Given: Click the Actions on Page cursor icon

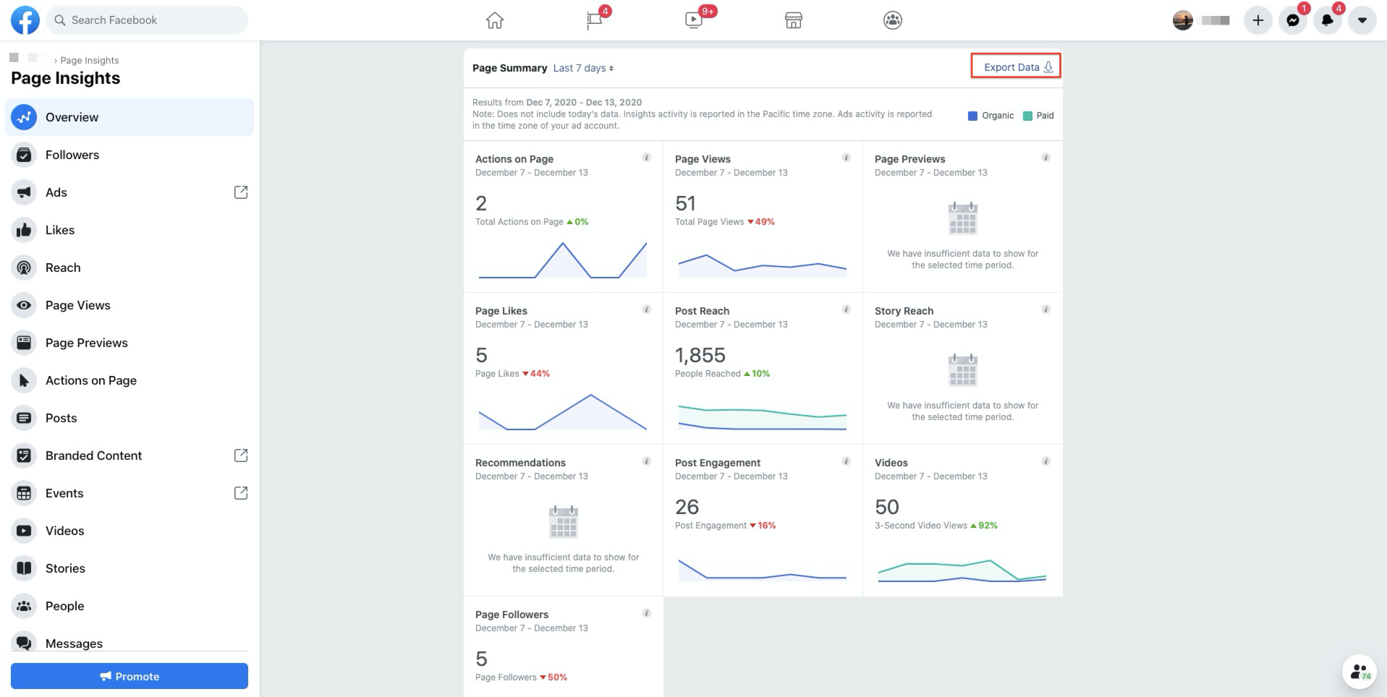Looking at the screenshot, I should click(x=24, y=380).
